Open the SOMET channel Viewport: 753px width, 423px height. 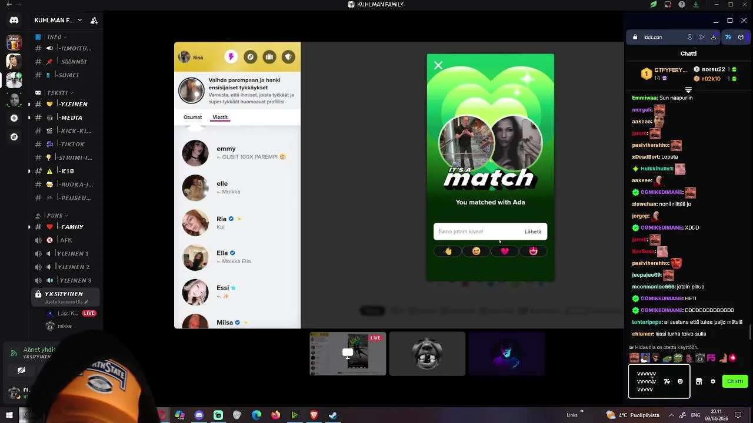point(66,75)
